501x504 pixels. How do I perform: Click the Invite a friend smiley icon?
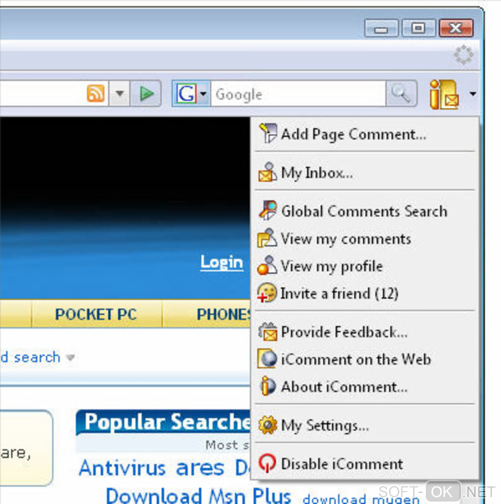pos(267,293)
